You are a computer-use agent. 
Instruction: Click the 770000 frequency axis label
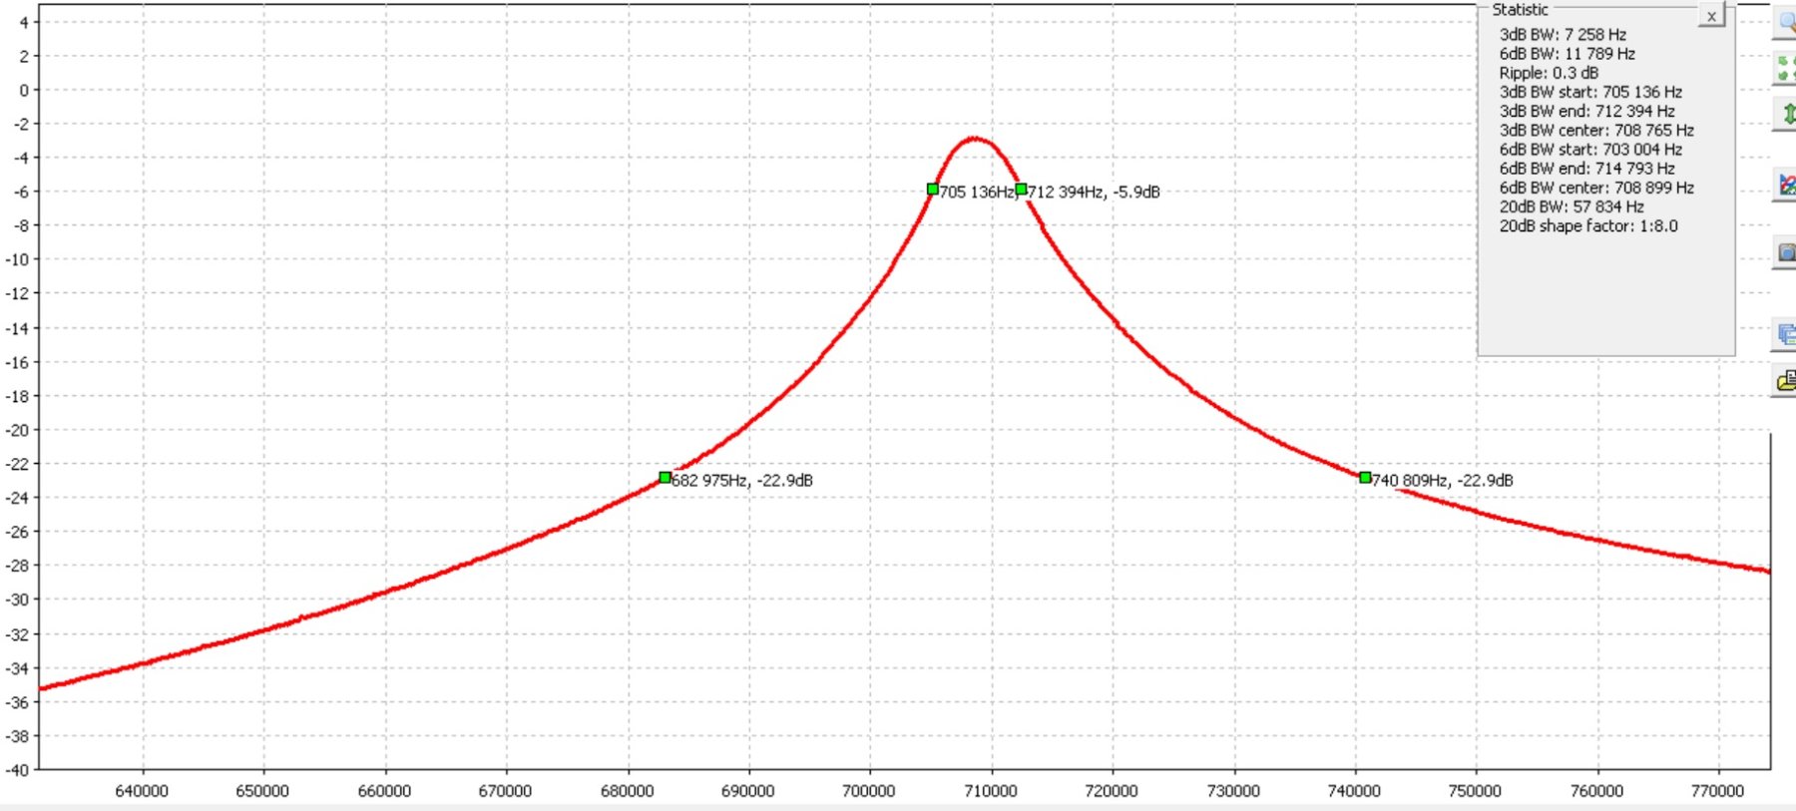(1717, 790)
